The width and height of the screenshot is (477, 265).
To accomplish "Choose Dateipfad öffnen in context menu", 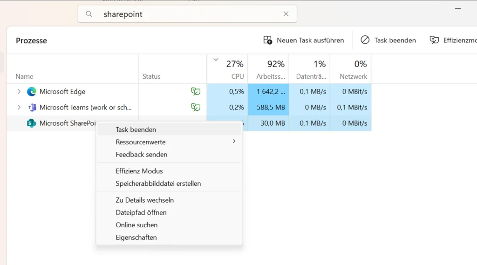I will point(141,212).
